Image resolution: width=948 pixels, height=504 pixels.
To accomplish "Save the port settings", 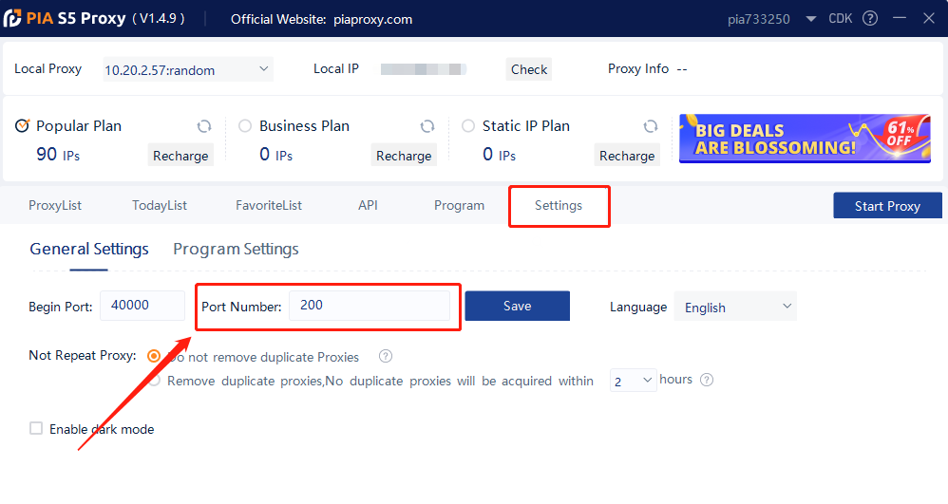I will click(518, 306).
